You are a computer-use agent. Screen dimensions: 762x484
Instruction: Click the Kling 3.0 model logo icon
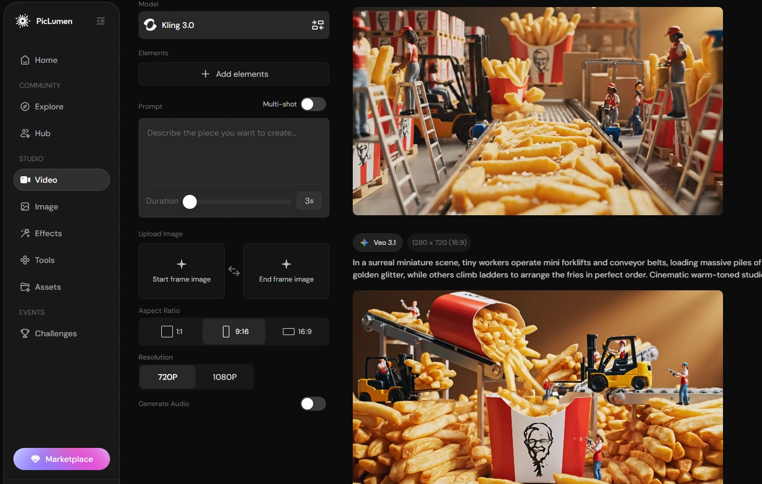(150, 25)
